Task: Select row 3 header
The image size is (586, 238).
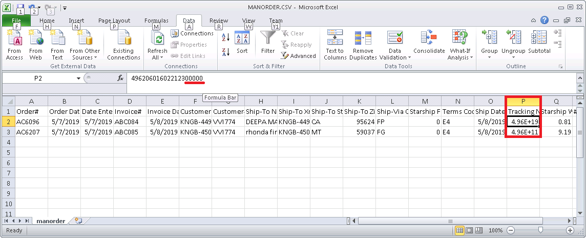Action: point(9,132)
